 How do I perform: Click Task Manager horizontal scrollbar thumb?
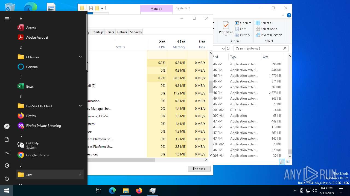tap(121, 160)
